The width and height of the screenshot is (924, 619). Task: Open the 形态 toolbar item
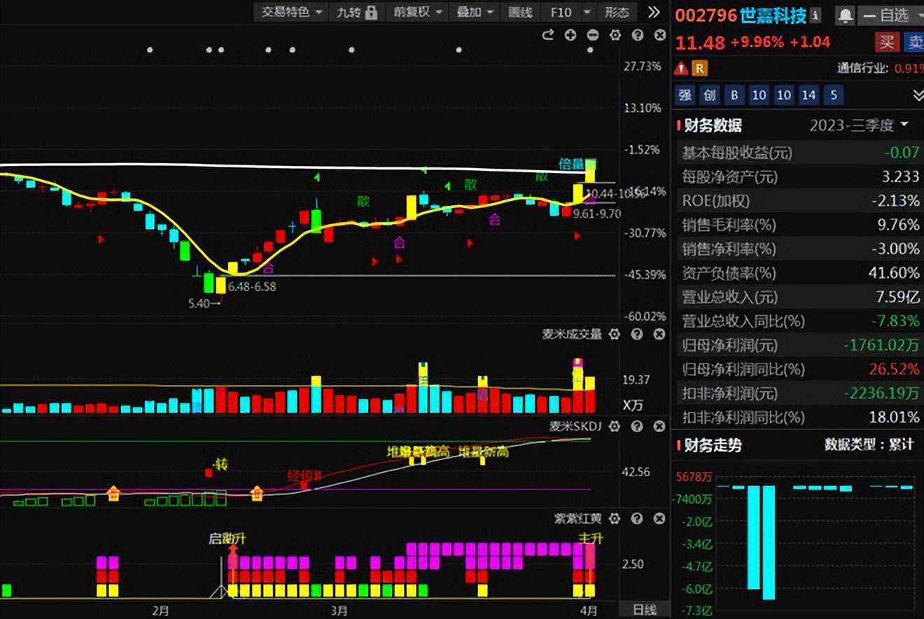[x=617, y=12]
